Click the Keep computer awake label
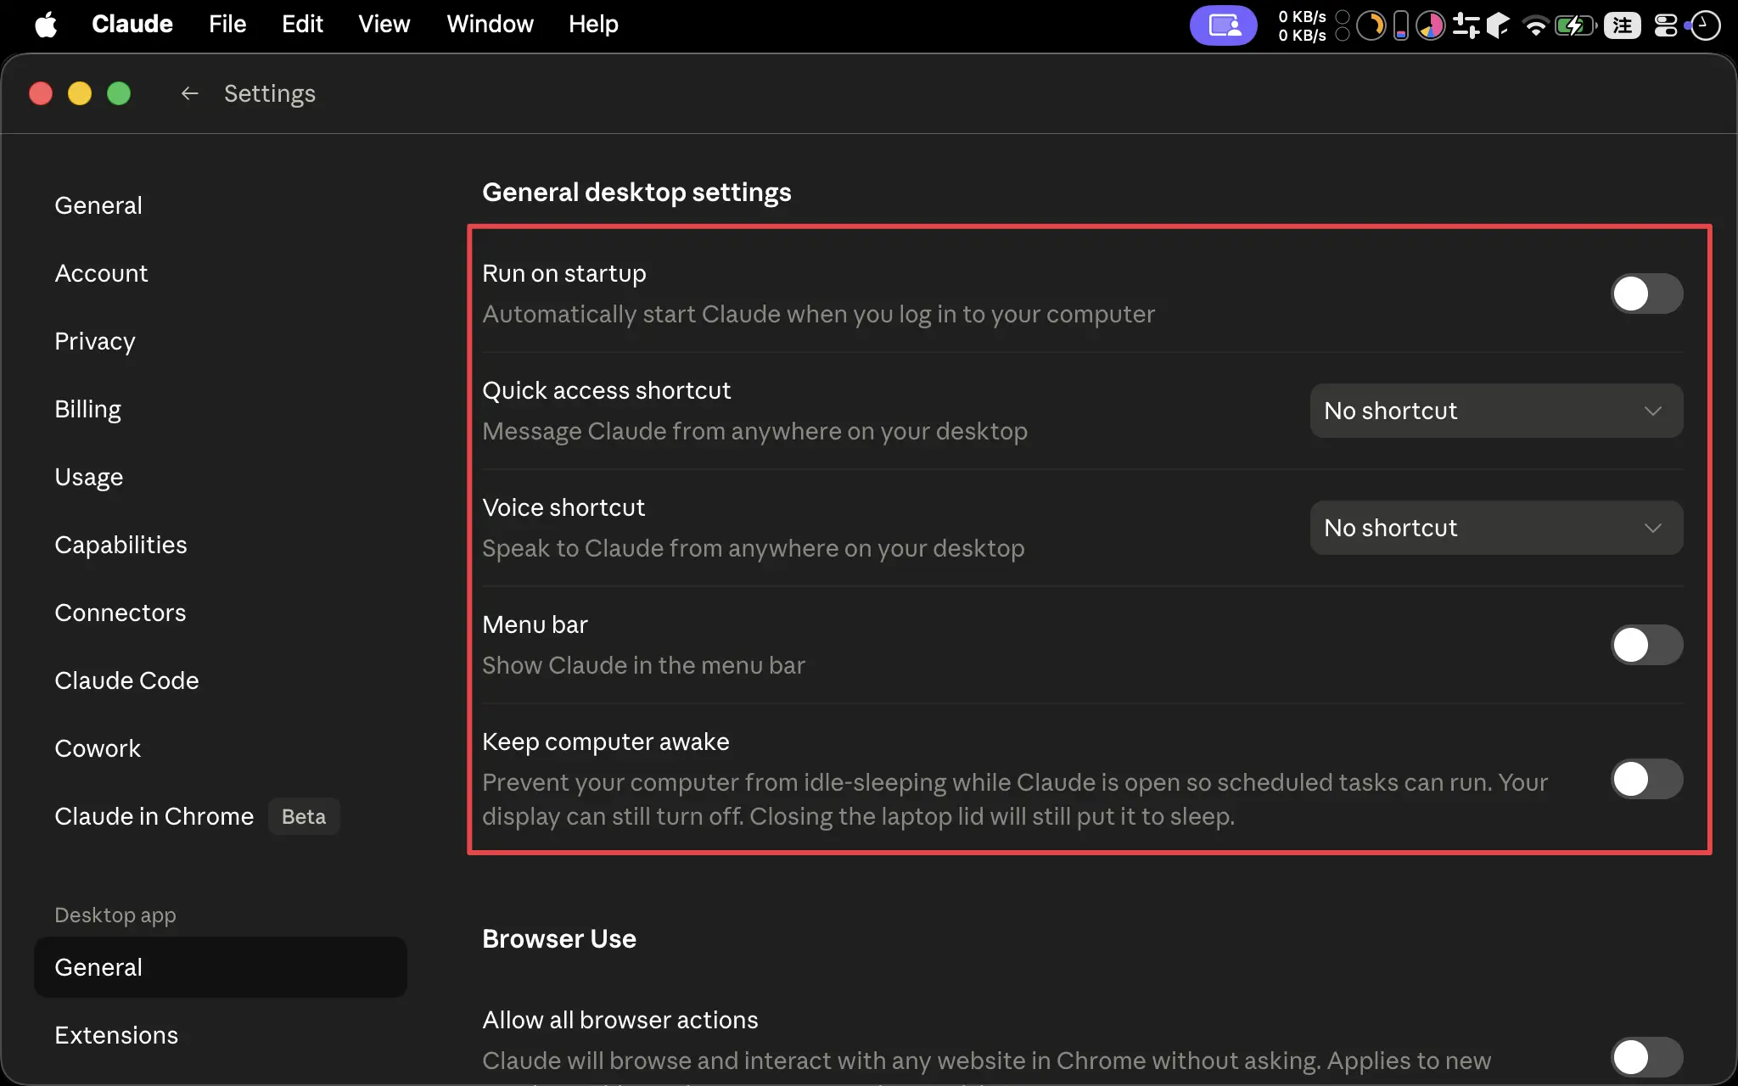 (606, 742)
